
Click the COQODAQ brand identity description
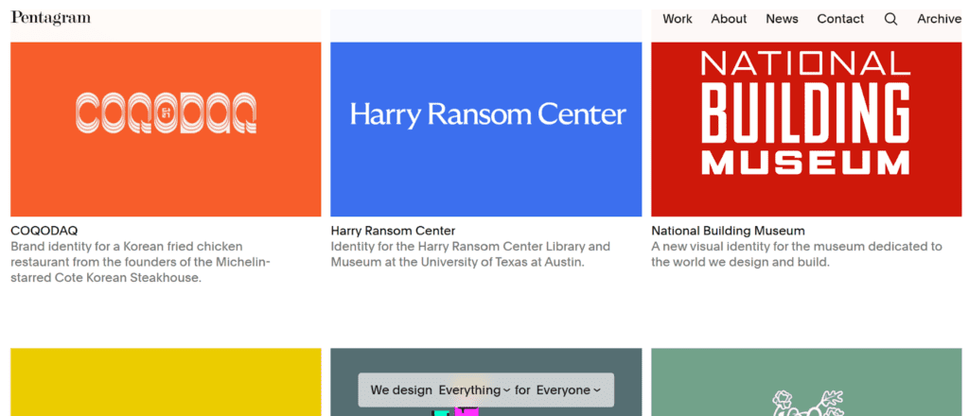140,262
